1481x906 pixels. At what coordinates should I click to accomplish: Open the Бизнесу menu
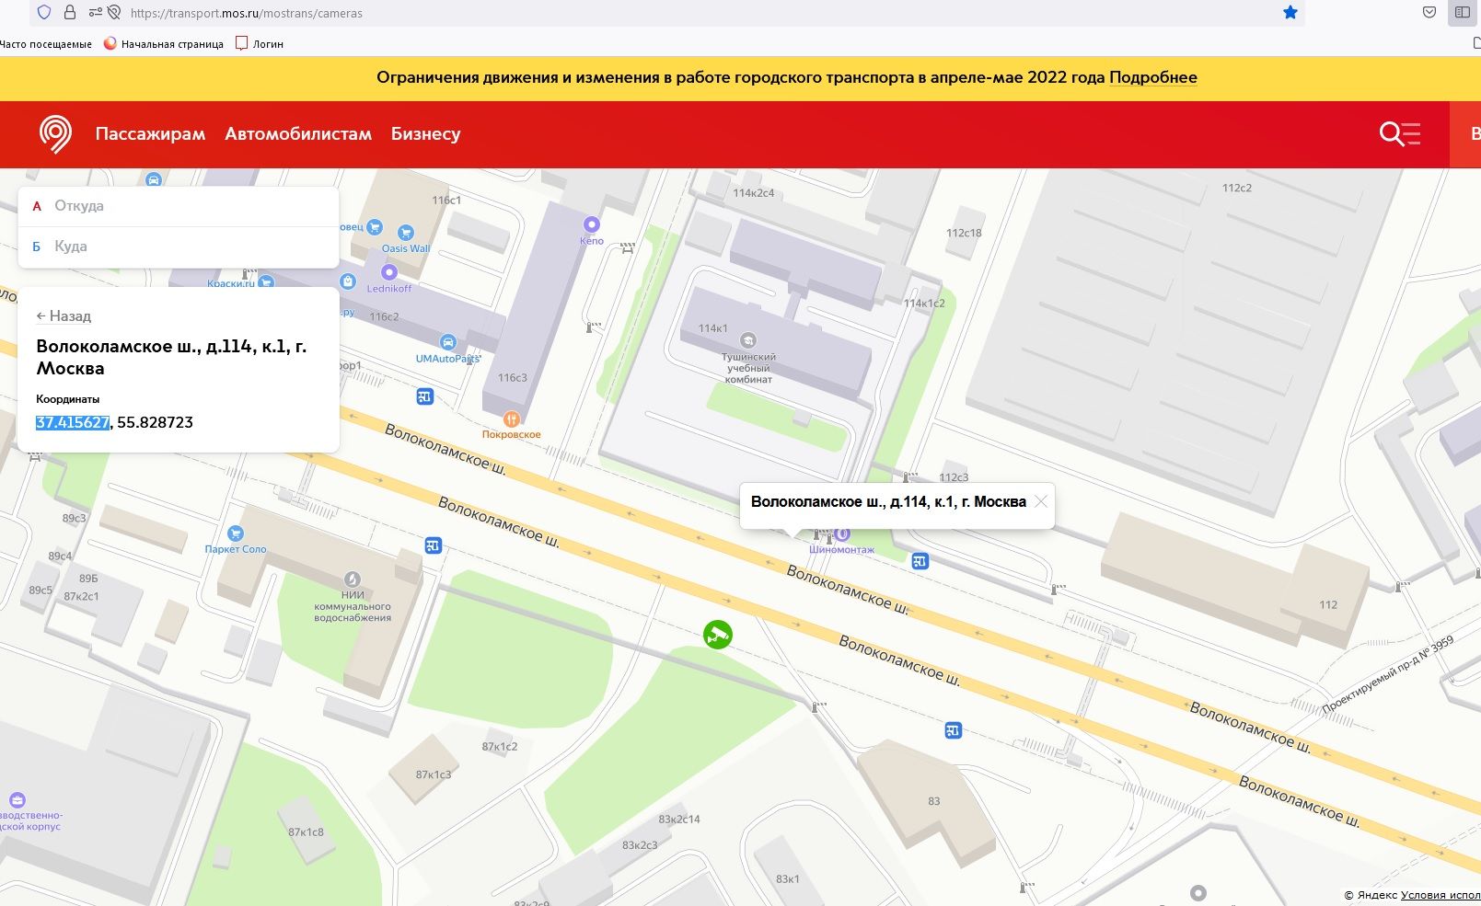425,134
